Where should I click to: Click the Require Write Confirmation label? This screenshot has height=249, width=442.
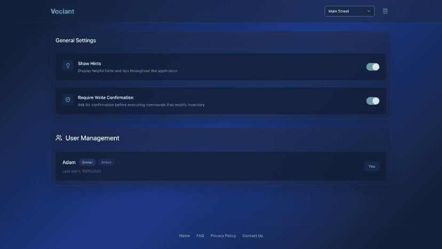point(106,97)
